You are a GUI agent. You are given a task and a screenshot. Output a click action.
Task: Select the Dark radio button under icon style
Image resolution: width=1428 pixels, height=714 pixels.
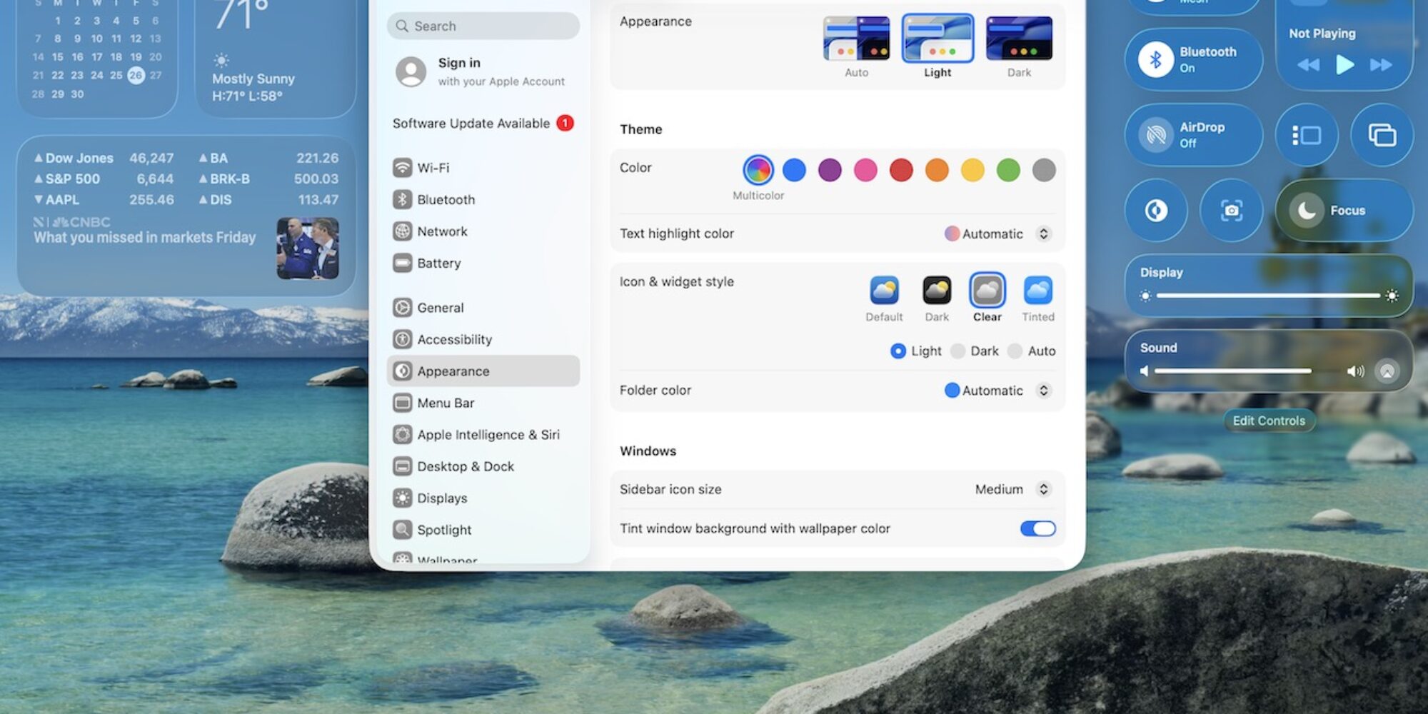[x=957, y=351]
